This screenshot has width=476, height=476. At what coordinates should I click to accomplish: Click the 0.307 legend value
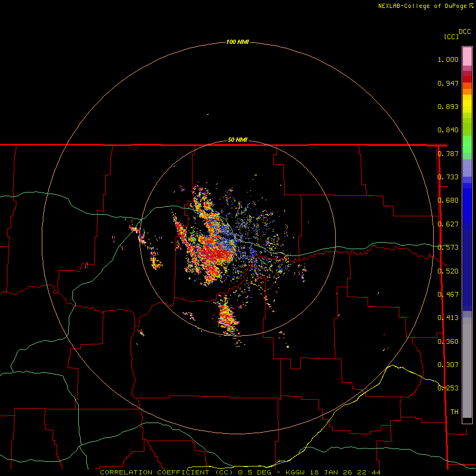pos(448,365)
